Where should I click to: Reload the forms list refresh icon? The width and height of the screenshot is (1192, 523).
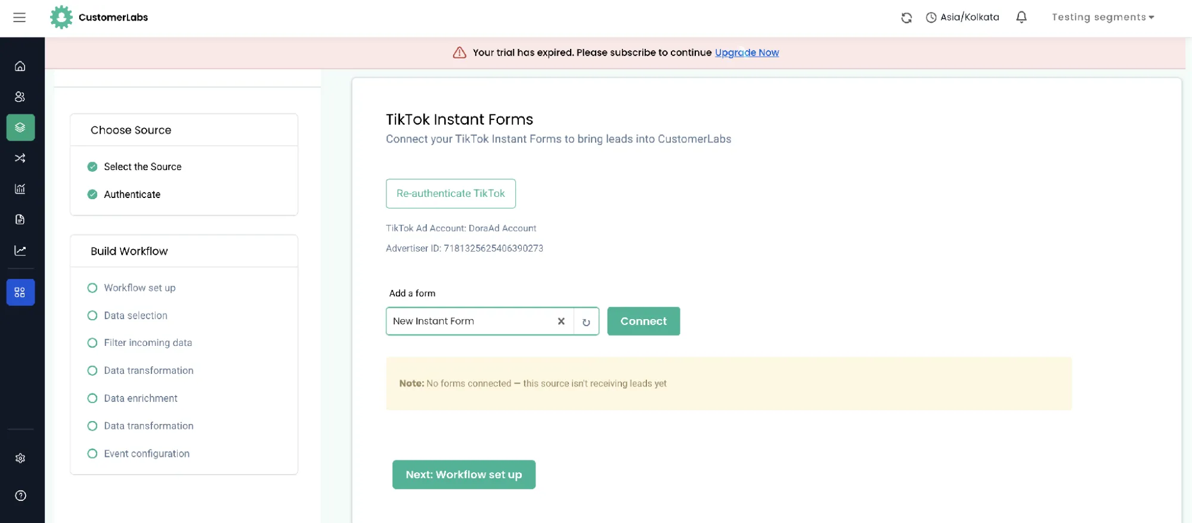tap(586, 322)
